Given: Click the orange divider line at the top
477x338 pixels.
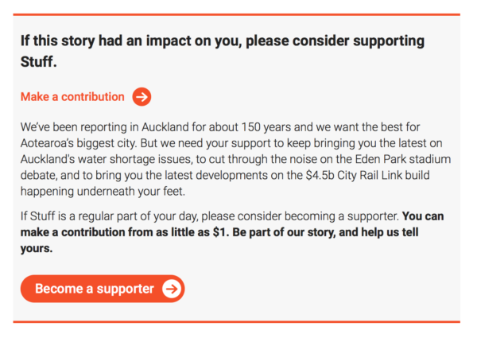Looking at the screenshot, I should (236, 14).
